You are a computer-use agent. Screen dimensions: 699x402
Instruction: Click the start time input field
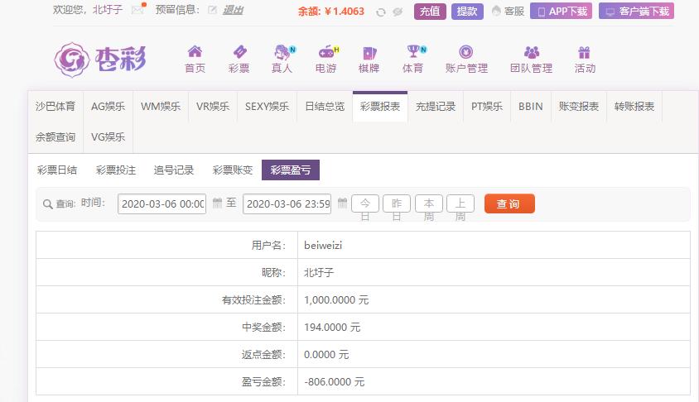click(162, 203)
